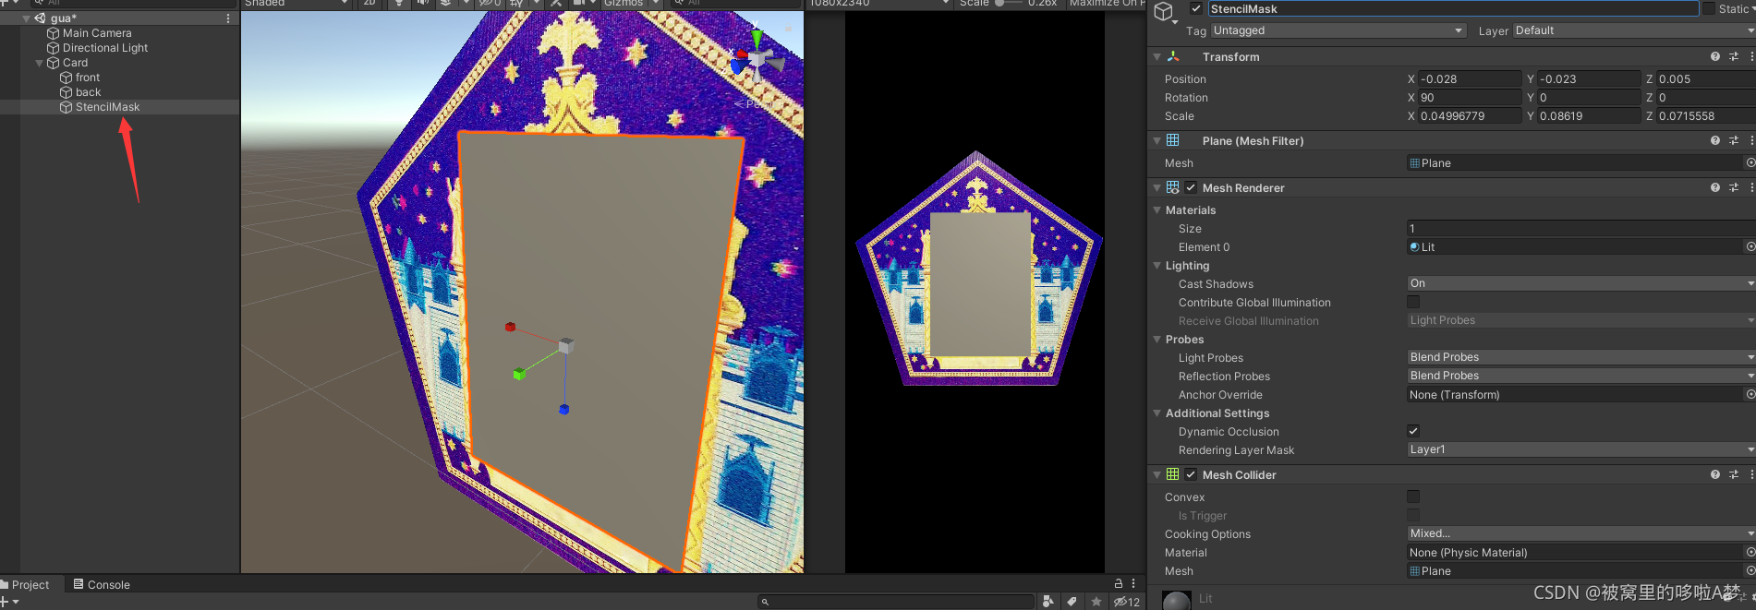Search by label in Project panel

(x=1072, y=602)
